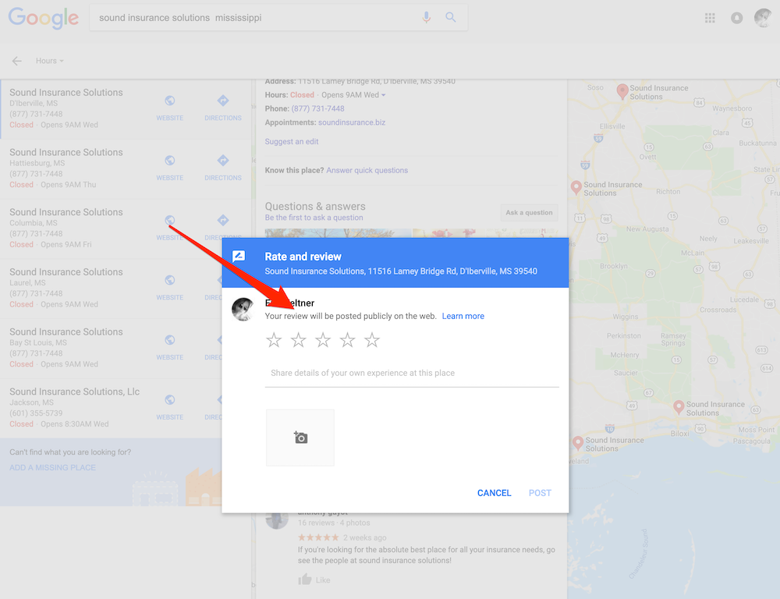780x599 pixels.
Task: Select Sound Insurance Solutions Hattiesburg listing
Action: [x=75, y=168]
